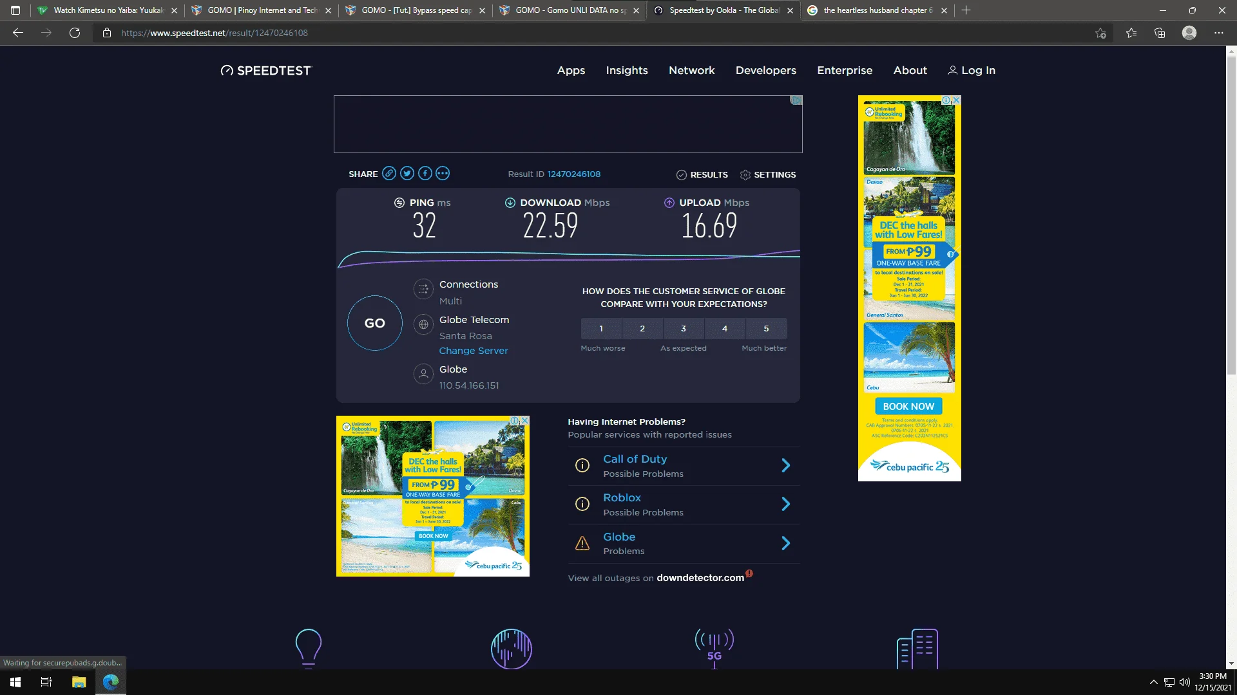Add this page to favorites
1237x695 pixels.
coord(1100,33)
